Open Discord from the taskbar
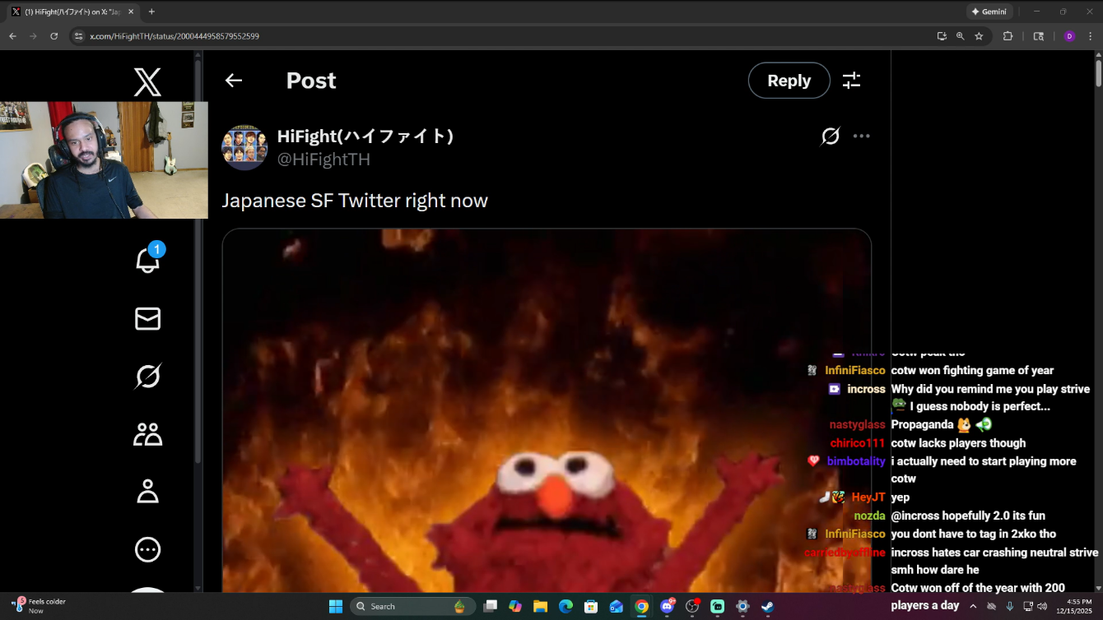Image resolution: width=1103 pixels, height=620 pixels. [x=668, y=607]
